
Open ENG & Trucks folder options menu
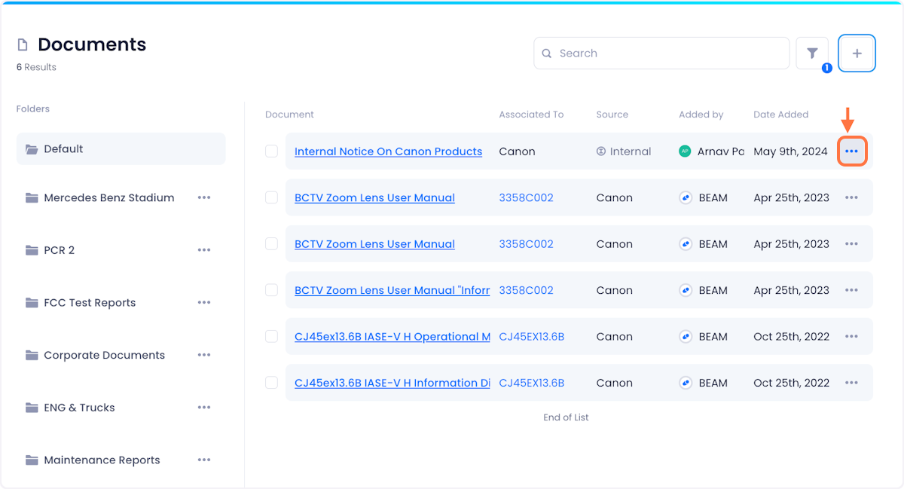[x=204, y=408]
